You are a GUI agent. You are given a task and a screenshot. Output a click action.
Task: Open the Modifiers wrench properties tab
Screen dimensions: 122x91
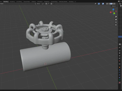pos(119,70)
